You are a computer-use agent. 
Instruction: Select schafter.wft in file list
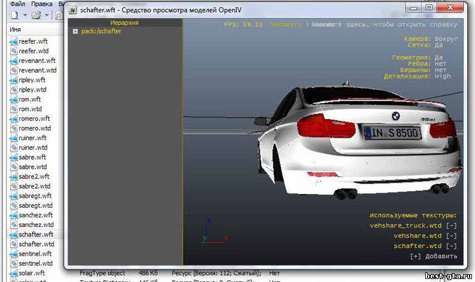[36, 235]
